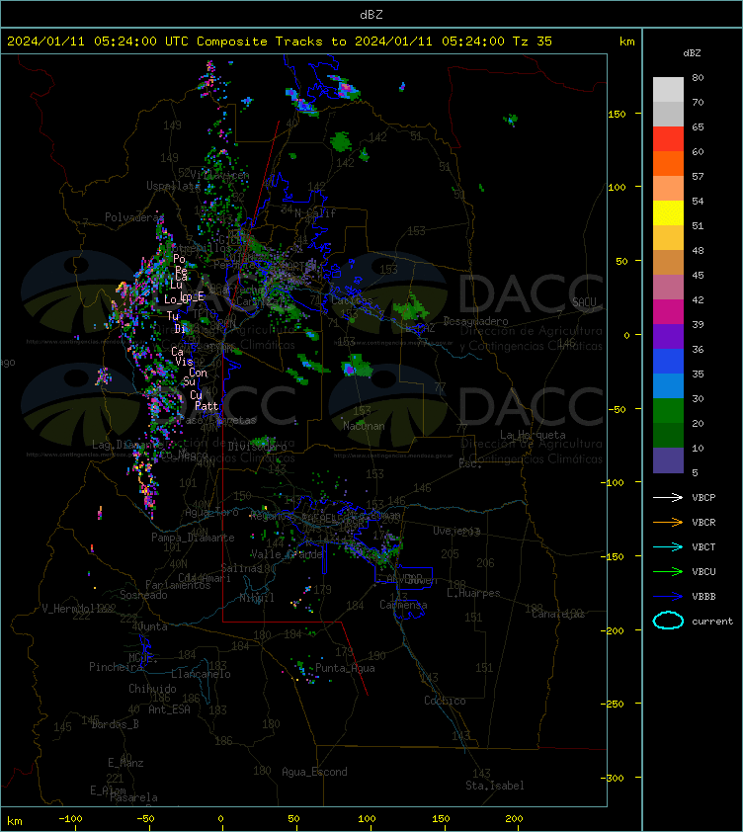Click the 'Divisadero' map label
The image size is (743, 832).
(258, 447)
